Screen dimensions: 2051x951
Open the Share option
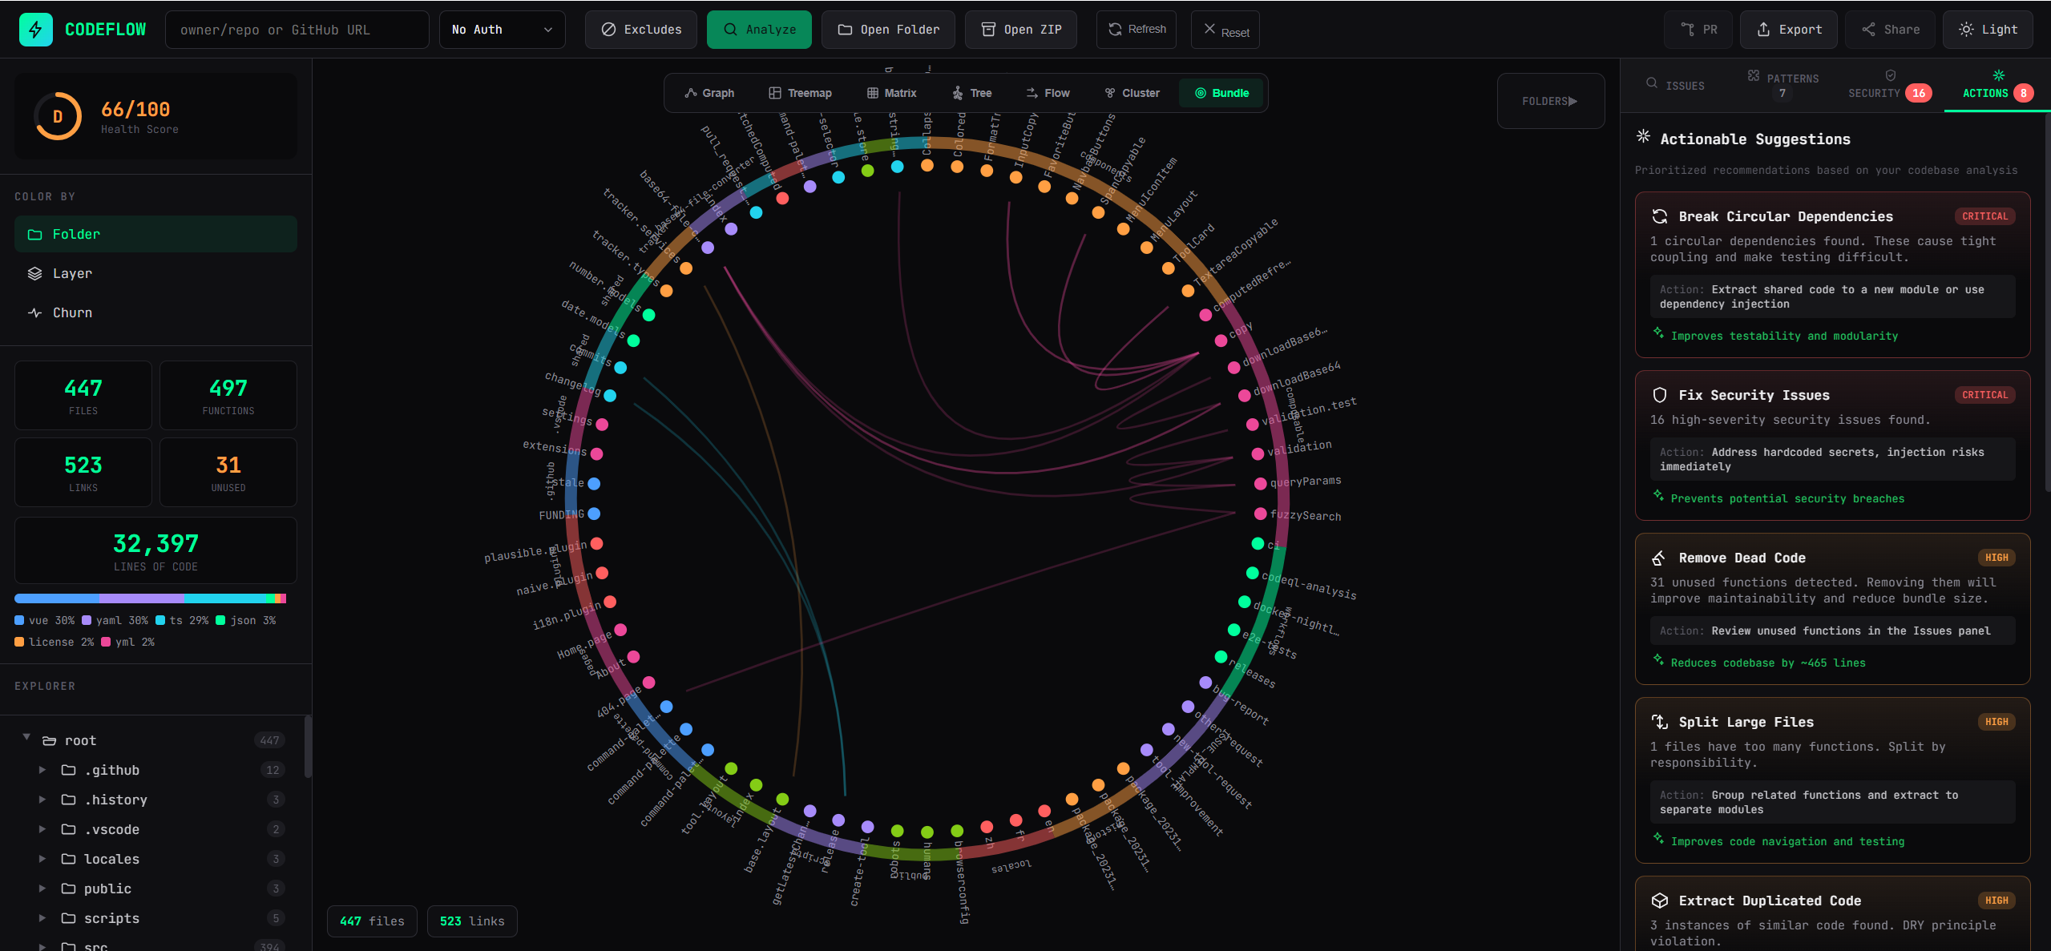(x=1890, y=30)
